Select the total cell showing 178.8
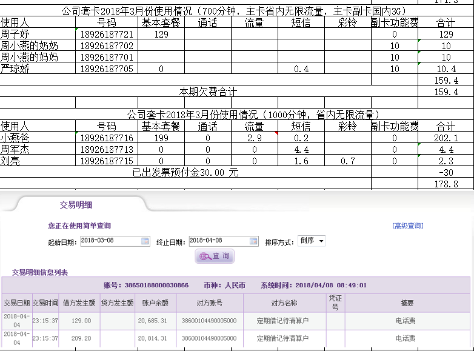 [446, 184]
